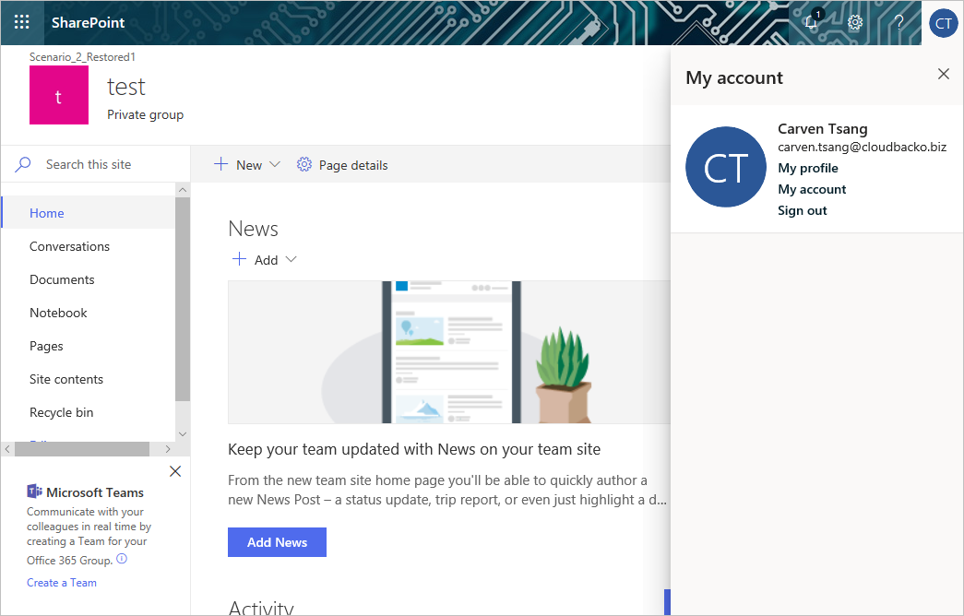Expand the New dropdown chevron
The image size is (964, 616).
[x=275, y=165]
